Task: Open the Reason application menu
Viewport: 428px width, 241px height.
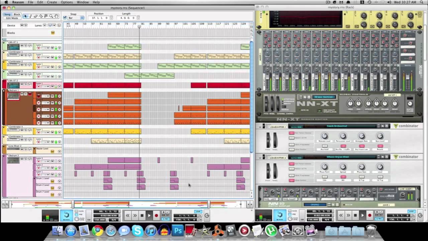Action: 18,2
